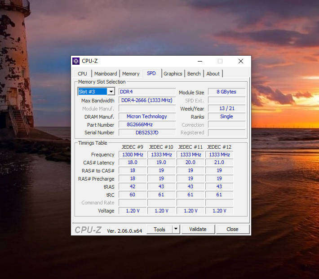Click the CPU-Z app icon in title bar
This screenshot has height=279, width=319.
(x=76, y=61)
